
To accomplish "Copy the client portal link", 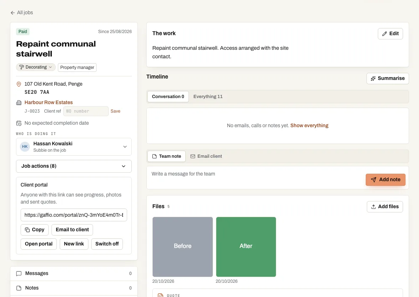I will click(x=34, y=229).
